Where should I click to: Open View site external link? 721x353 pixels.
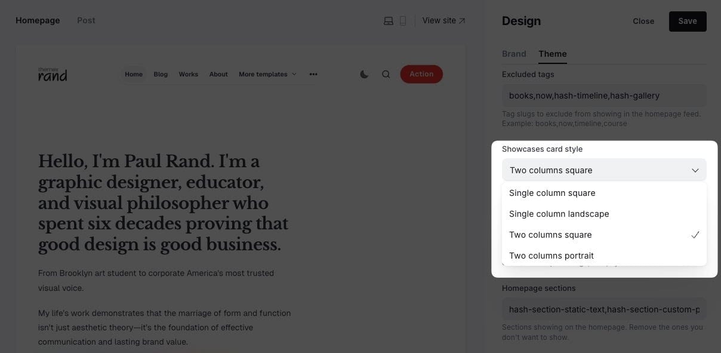click(443, 21)
